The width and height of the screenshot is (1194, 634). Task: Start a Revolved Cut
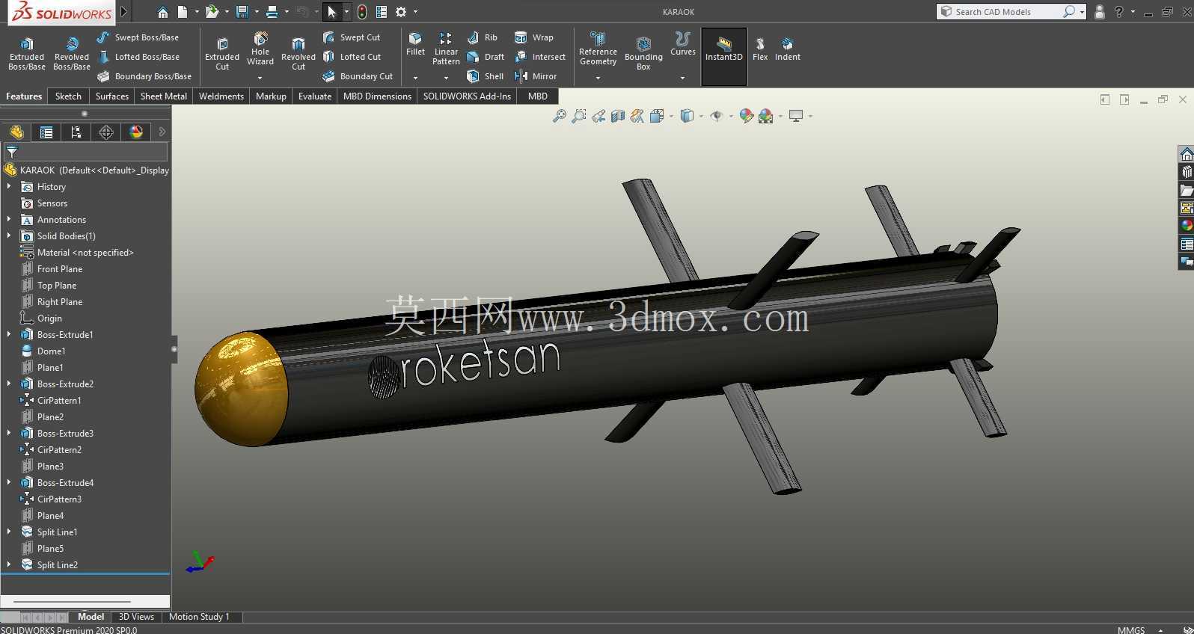[298, 53]
